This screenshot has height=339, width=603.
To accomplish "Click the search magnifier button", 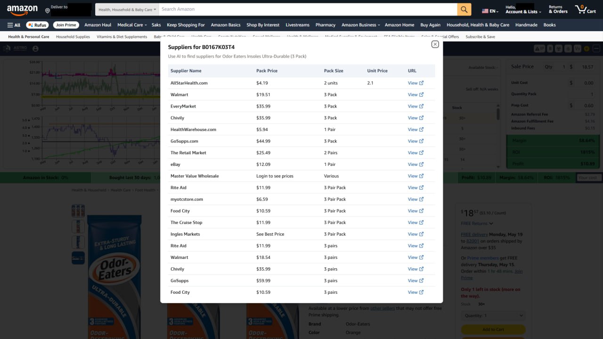I will [464, 9].
